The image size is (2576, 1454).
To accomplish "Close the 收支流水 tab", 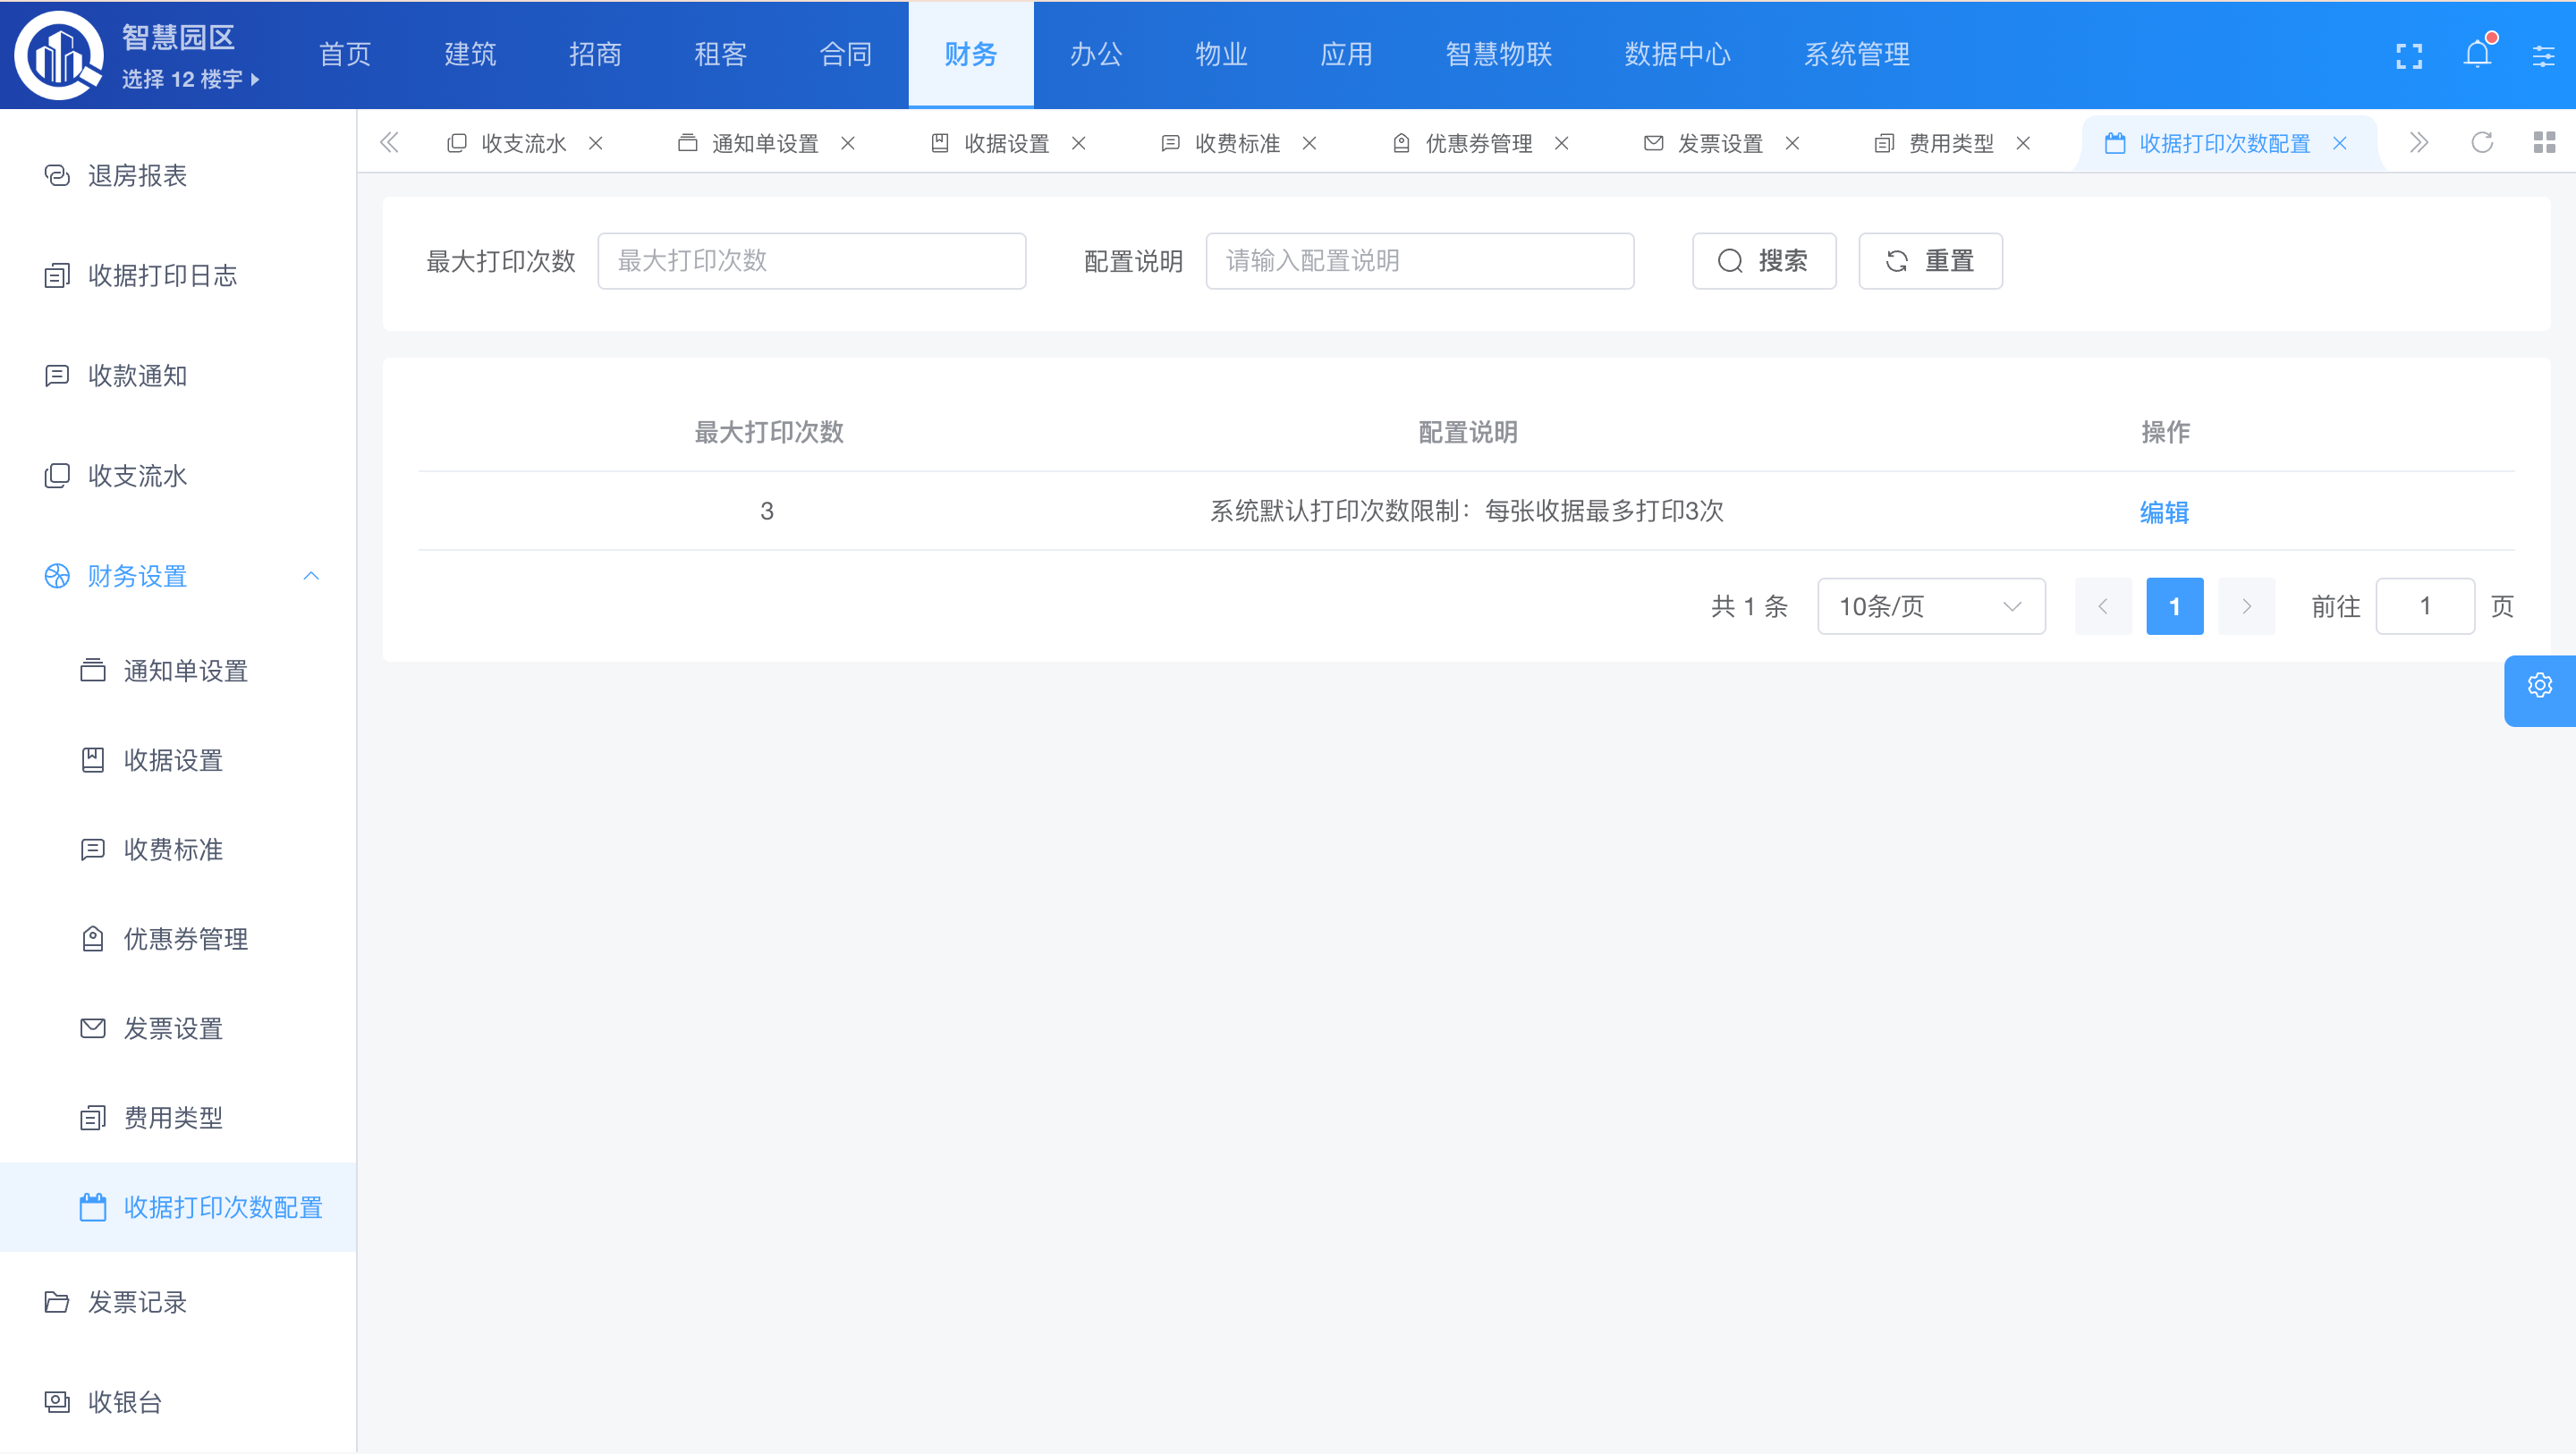I will click(596, 143).
